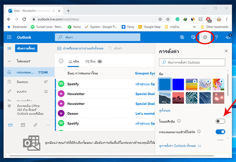Bookmark this page with star icon
Screen dimensions: 236x162
click(x=168, y=19)
